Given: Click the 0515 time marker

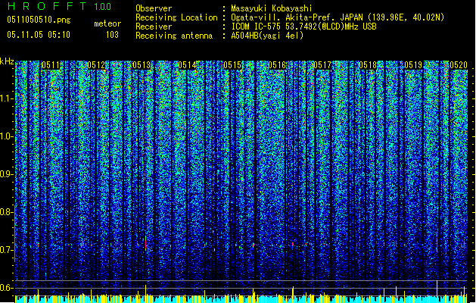Looking at the screenshot, I should point(232,65).
